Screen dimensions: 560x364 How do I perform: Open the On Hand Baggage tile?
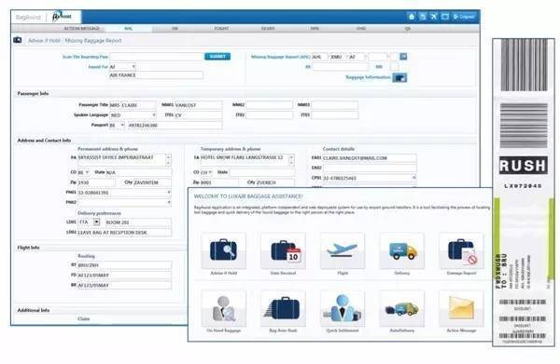pos(224,308)
